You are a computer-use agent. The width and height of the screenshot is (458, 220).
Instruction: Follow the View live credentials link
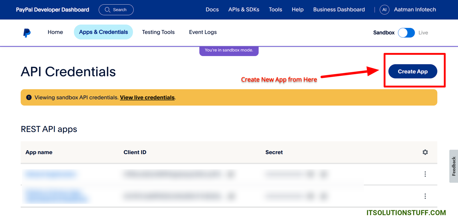tap(147, 97)
